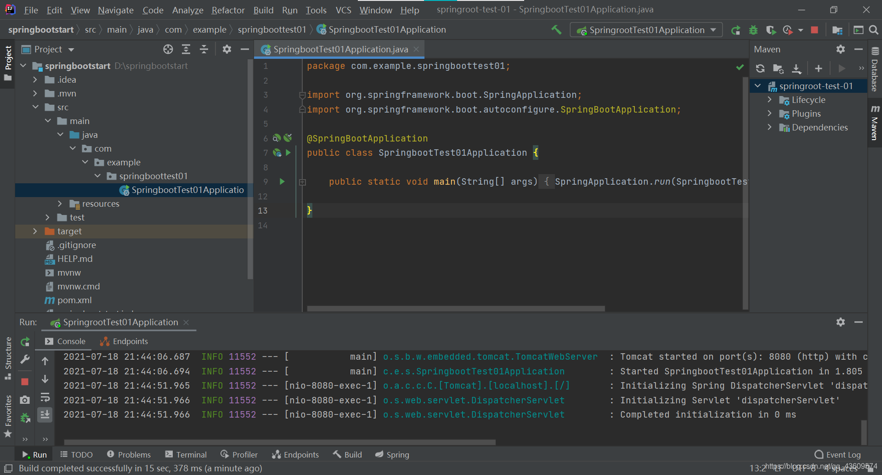Click the run gutter arrow on line 7

tap(288, 153)
